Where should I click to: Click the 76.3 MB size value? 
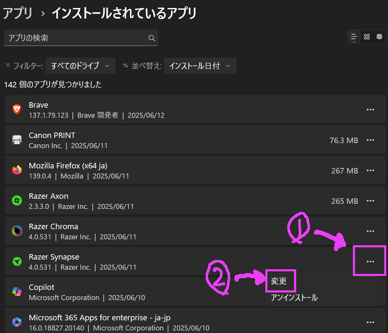(x=344, y=140)
